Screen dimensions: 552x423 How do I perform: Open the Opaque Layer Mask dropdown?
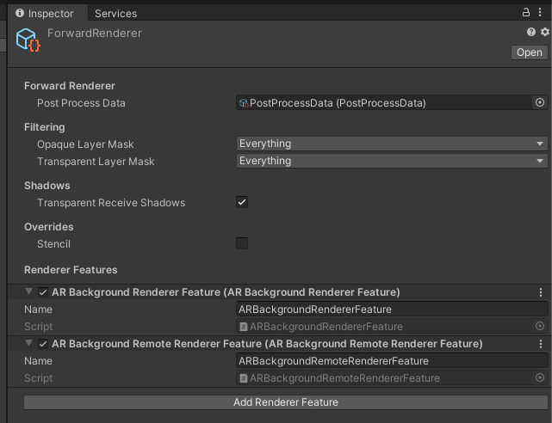click(x=393, y=144)
